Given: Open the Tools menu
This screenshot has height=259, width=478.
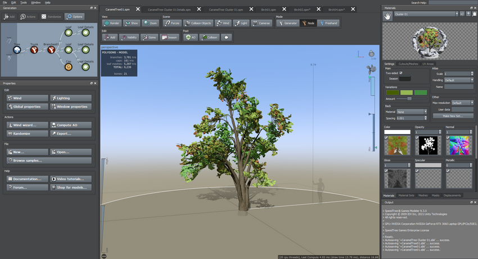Looking at the screenshot, I should (23, 3).
